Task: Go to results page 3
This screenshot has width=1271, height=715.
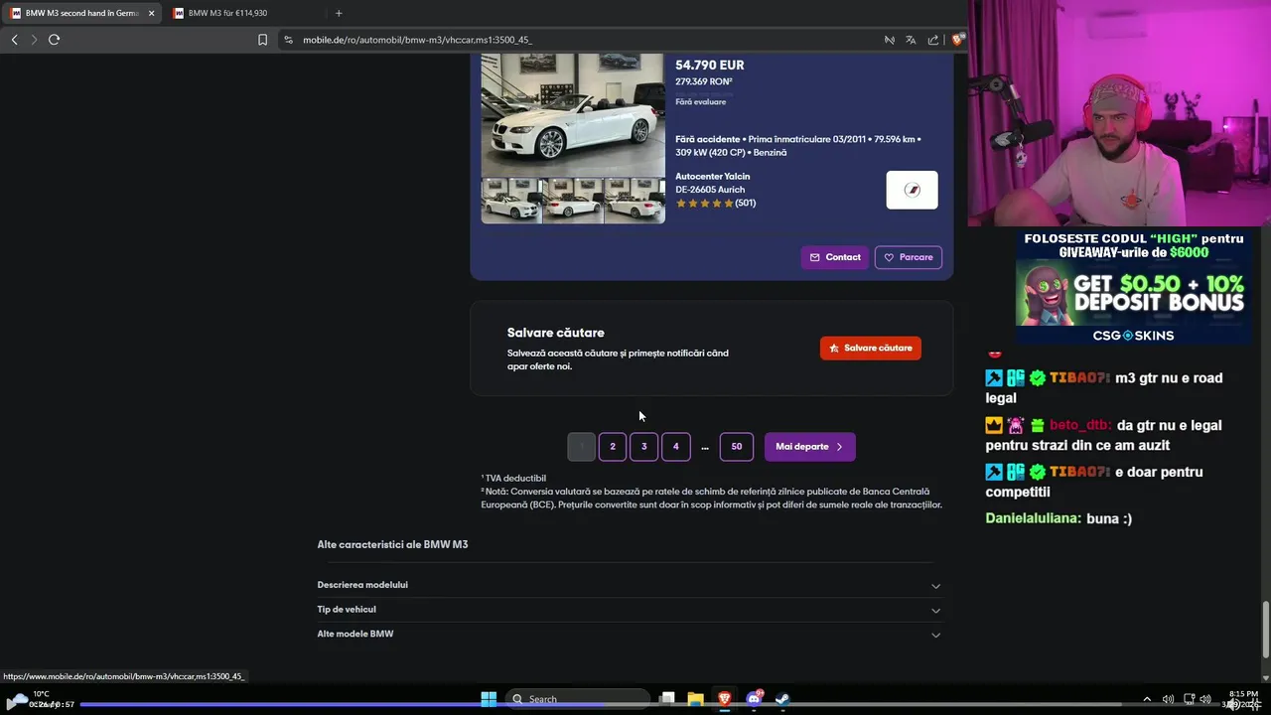Action: (x=643, y=447)
